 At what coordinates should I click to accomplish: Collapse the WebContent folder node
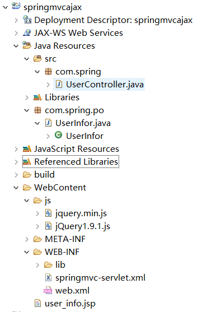(x=16, y=188)
